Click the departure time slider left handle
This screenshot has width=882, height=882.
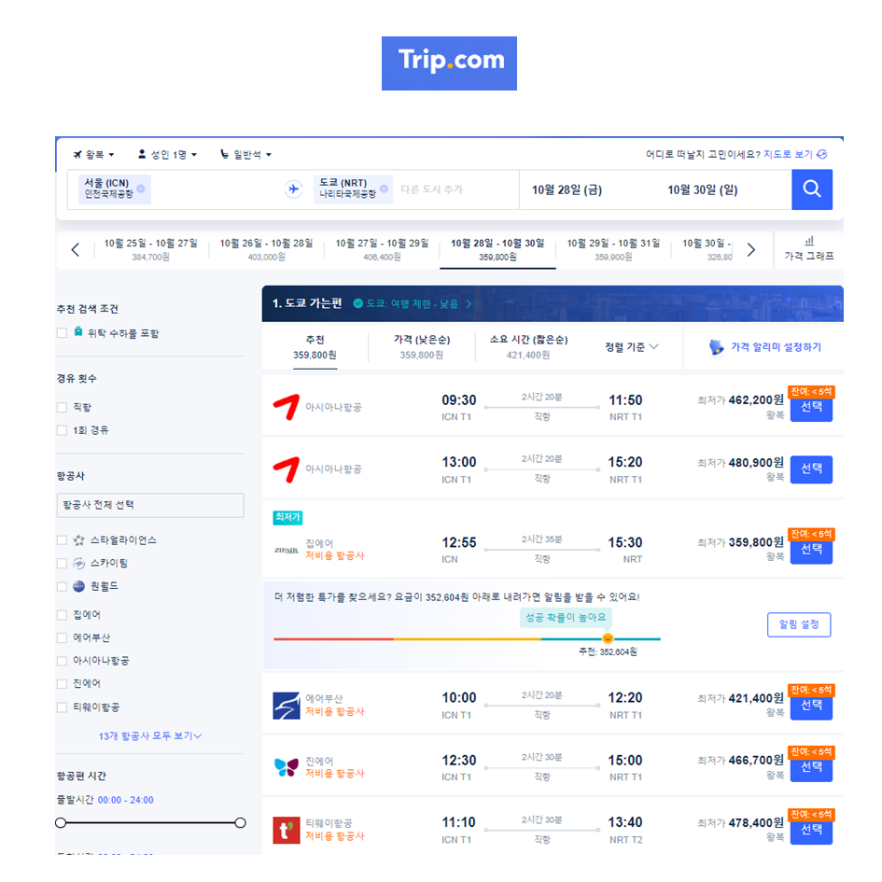pos(61,823)
